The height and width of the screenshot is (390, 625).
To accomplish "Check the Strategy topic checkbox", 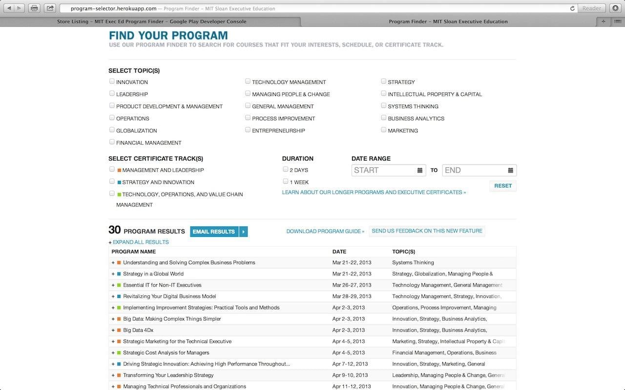I will (383, 81).
